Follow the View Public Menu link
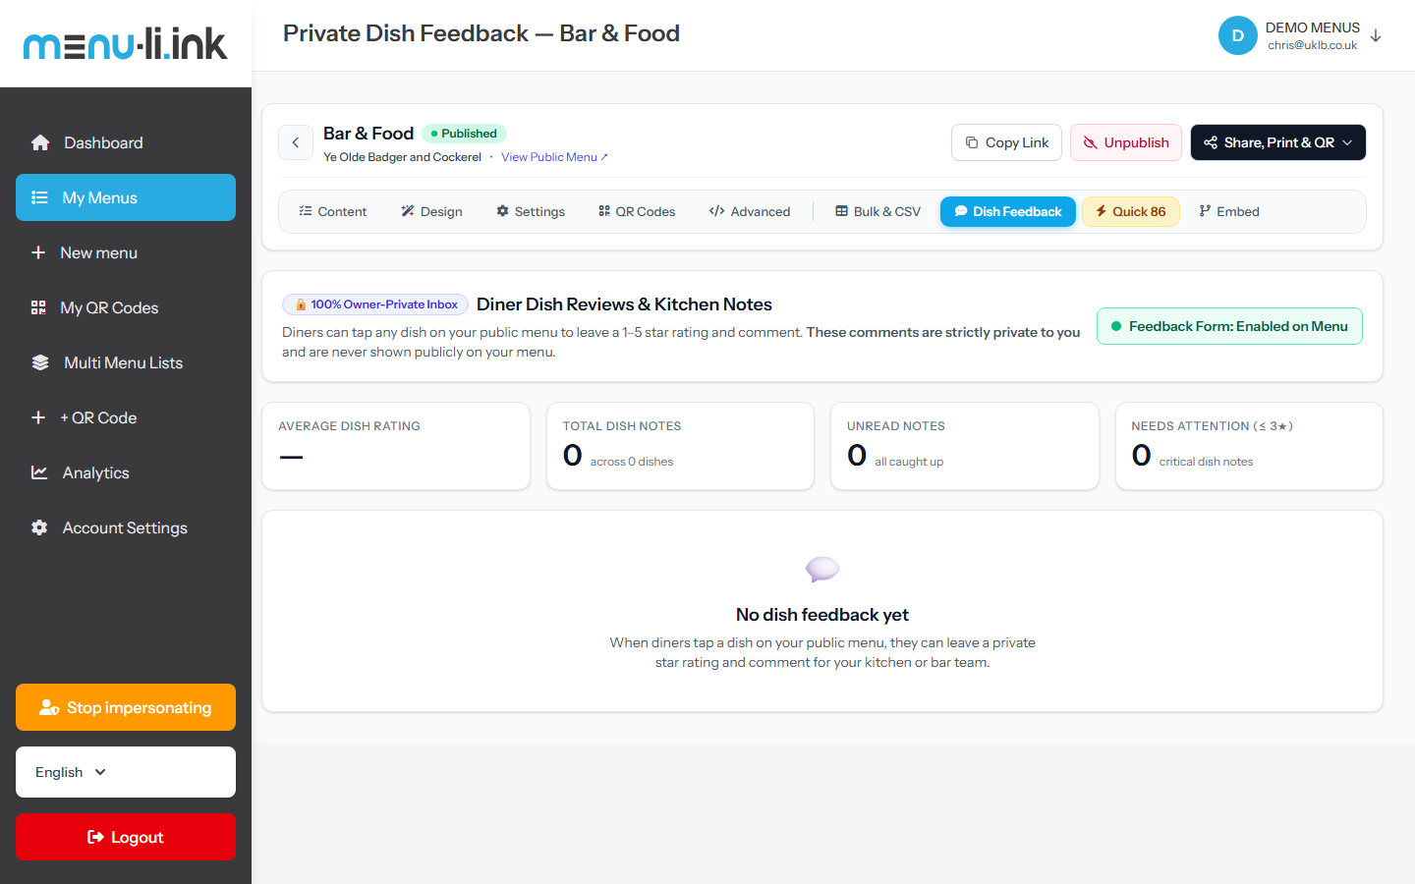Viewport: 1415px width, 884px height. 554,157
